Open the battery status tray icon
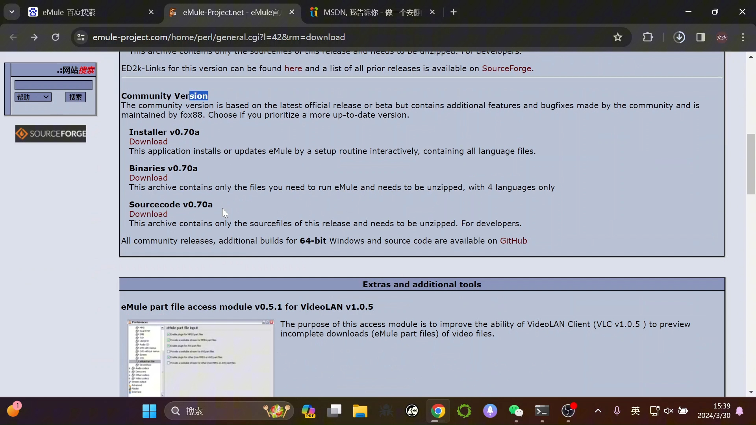This screenshot has height=425, width=756. click(683, 411)
